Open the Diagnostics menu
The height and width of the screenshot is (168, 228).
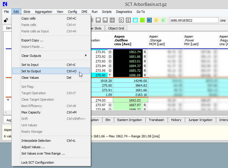124,12
